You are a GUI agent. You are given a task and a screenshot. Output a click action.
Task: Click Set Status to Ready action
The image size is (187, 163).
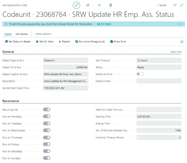click(18, 41)
